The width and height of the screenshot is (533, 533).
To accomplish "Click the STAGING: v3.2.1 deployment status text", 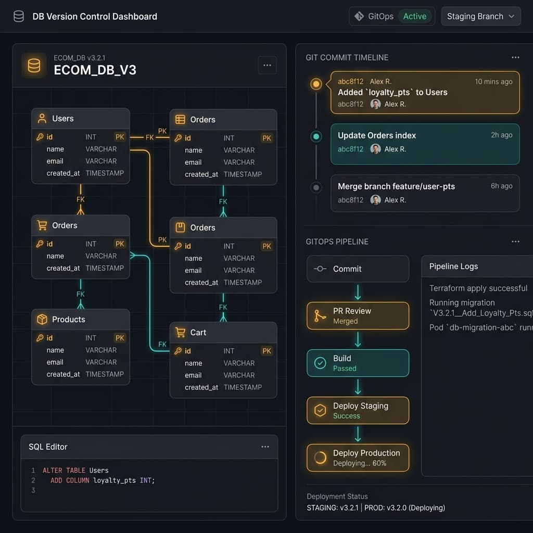I will [333, 508].
